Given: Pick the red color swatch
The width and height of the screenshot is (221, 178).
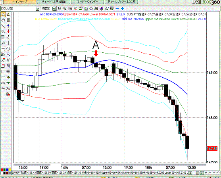Looking at the screenshot, I should pyautogui.click(x=2, y=170).
